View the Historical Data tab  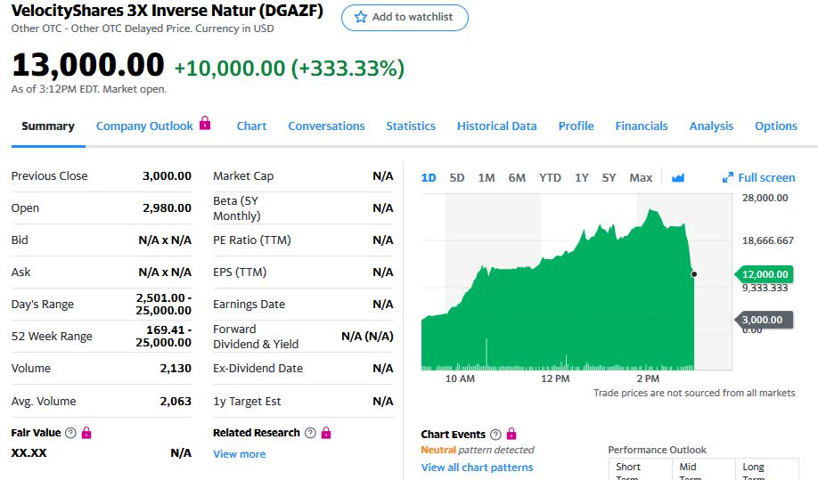click(496, 126)
